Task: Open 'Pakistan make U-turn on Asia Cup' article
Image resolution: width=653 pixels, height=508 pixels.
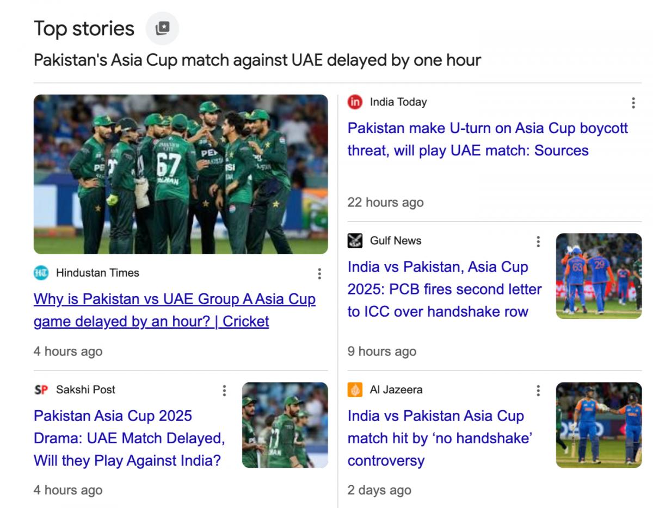Action: click(488, 139)
